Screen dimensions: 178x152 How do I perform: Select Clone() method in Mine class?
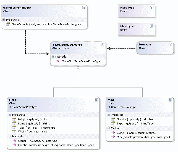pyautogui.click(x=136, y=133)
